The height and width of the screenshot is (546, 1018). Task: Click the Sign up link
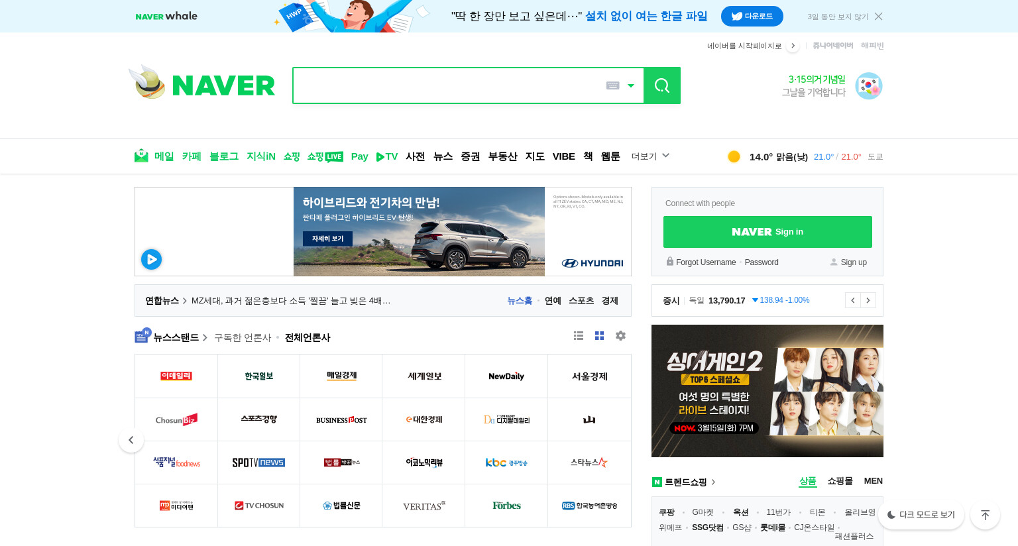click(854, 262)
